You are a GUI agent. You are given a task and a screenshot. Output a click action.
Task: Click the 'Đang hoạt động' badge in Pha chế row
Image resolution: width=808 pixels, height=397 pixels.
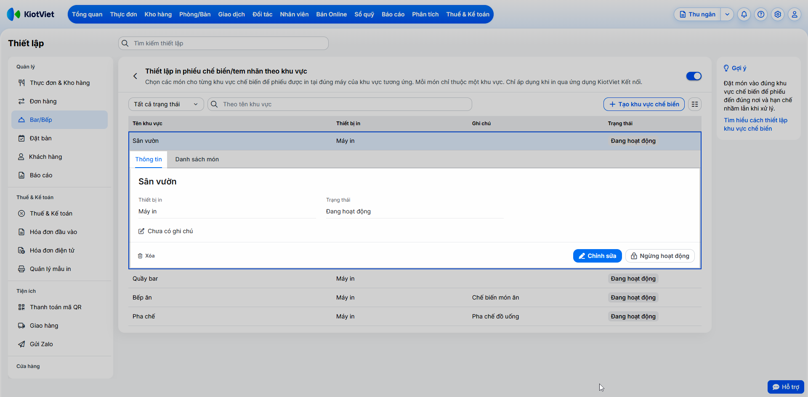633,316
